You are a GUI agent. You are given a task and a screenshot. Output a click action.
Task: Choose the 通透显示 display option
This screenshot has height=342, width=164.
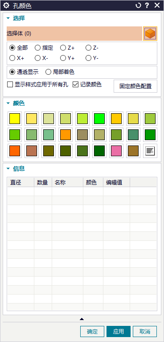point(12,72)
